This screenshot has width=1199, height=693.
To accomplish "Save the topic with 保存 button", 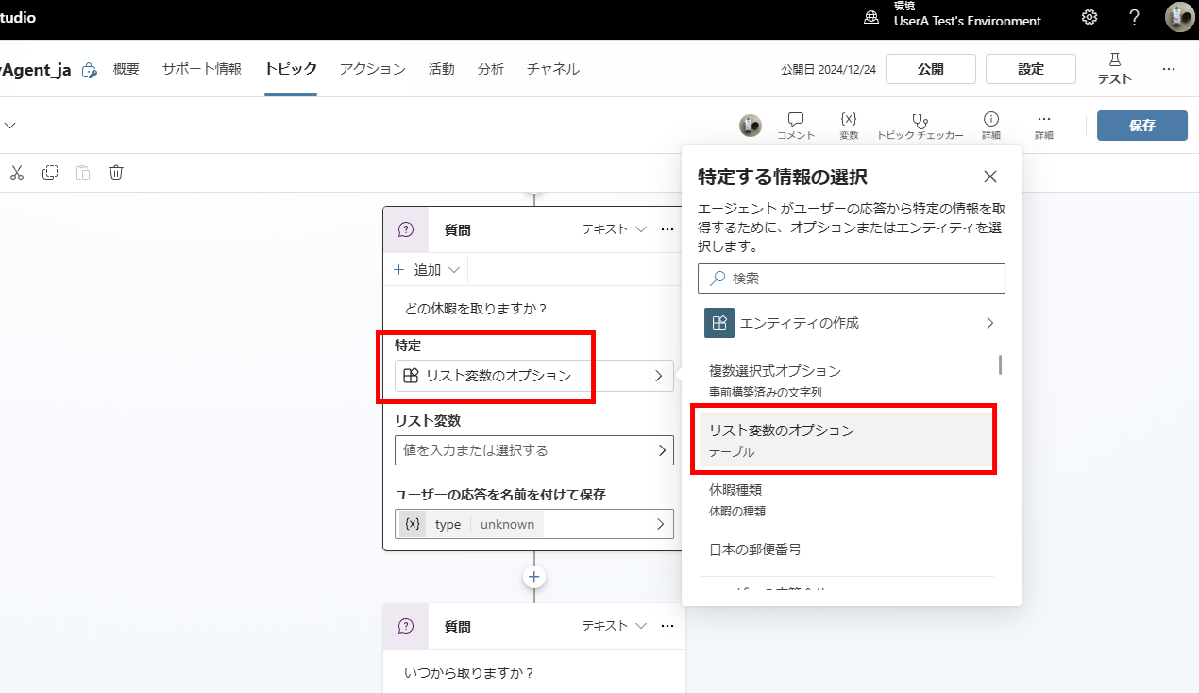I will [1141, 124].
